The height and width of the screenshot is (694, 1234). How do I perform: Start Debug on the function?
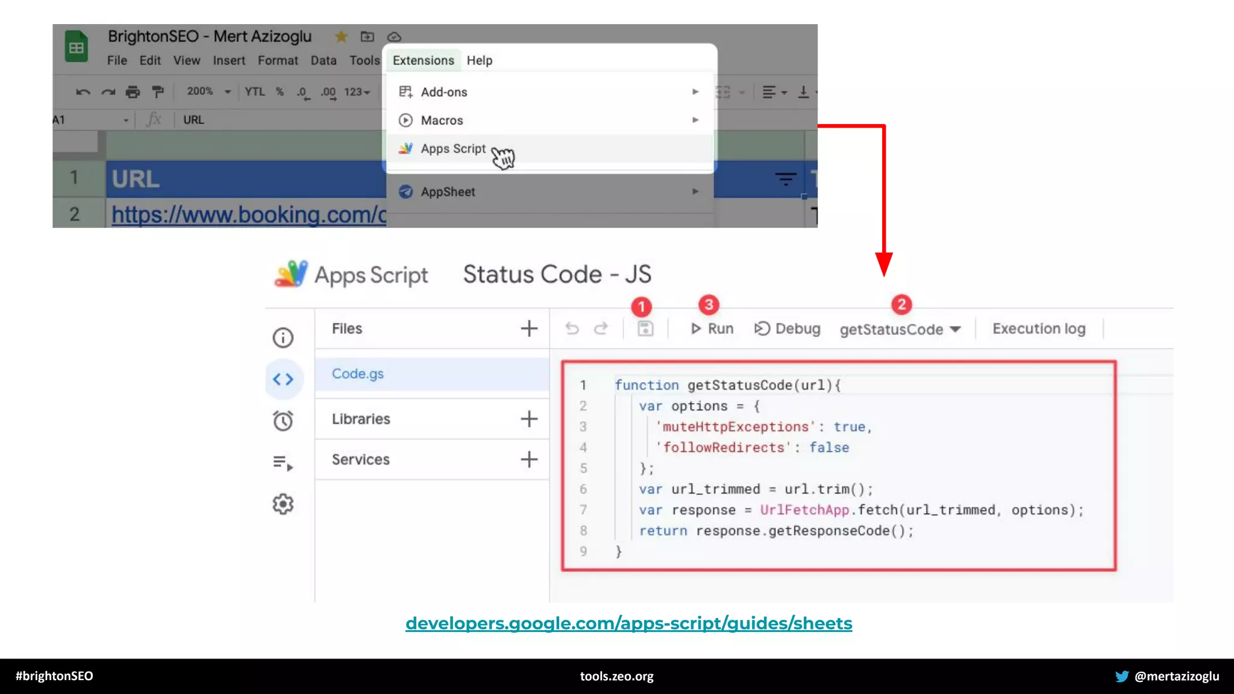pos(787,329)
